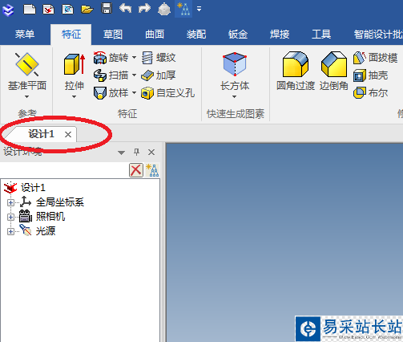403x342 pixels.
Task: Expand the 长方体 dropdown arrow
Action: [234, 96]
